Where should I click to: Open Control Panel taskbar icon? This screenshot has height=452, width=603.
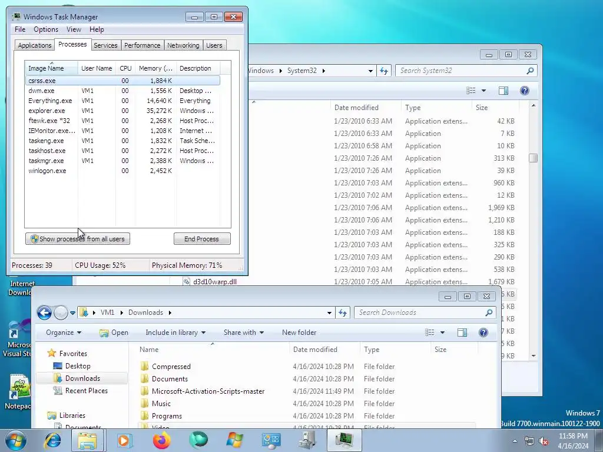coord(271,440)
